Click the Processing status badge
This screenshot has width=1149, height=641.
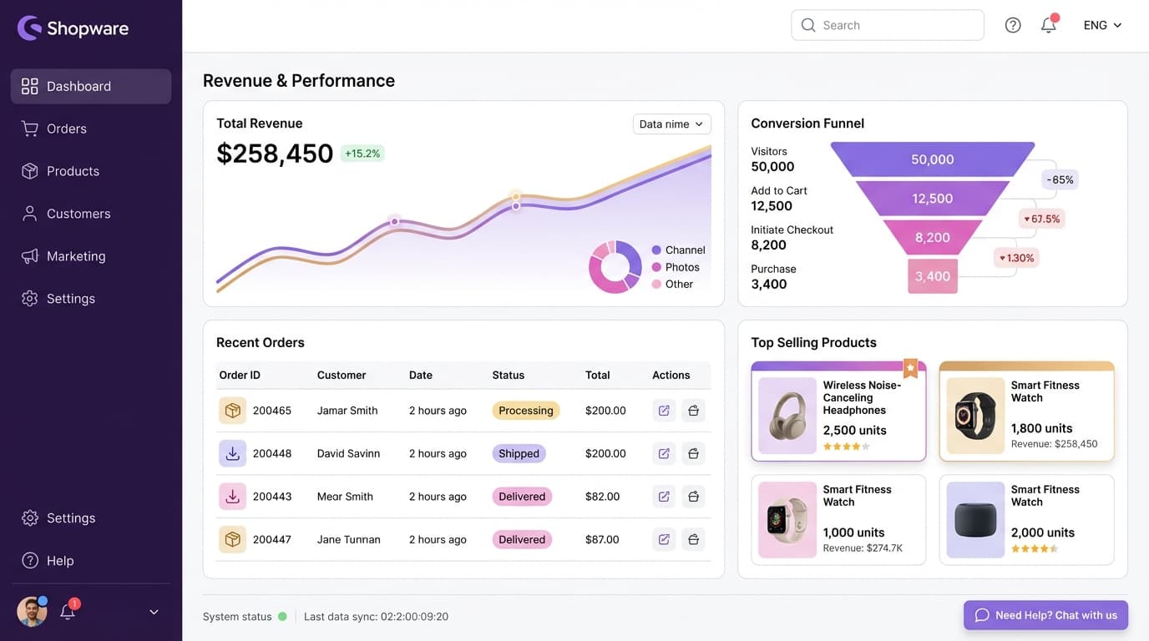[x=526, y=411]
